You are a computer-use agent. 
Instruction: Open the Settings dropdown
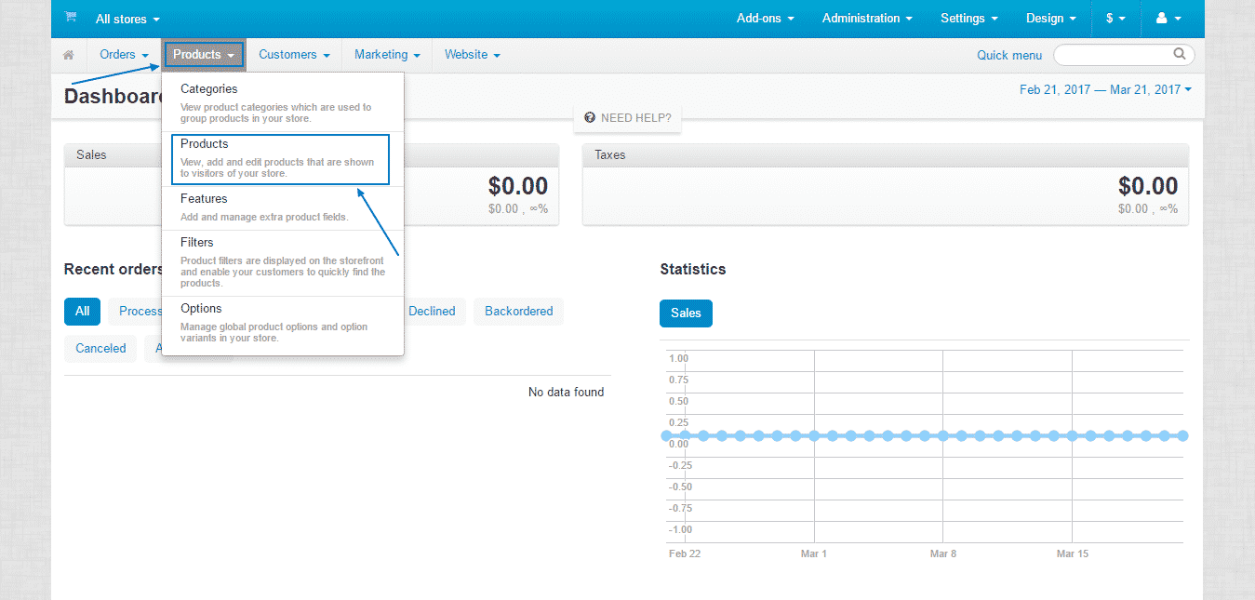coord(968,18)
